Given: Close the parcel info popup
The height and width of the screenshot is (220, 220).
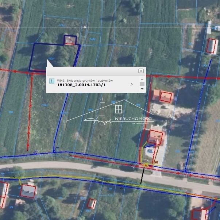Looking at the screenshot, I should (x=141, y=71).
